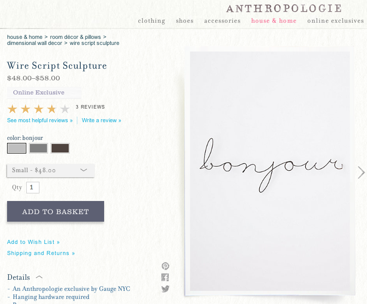Open the house & home menu
The height and width of the screenshot is (304, 367).
coord(274,21)
